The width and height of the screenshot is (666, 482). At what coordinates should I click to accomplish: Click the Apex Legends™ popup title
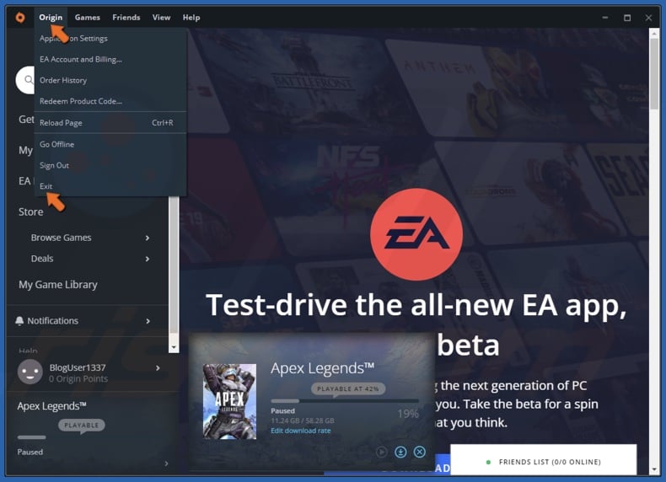[x=323, y=368]
